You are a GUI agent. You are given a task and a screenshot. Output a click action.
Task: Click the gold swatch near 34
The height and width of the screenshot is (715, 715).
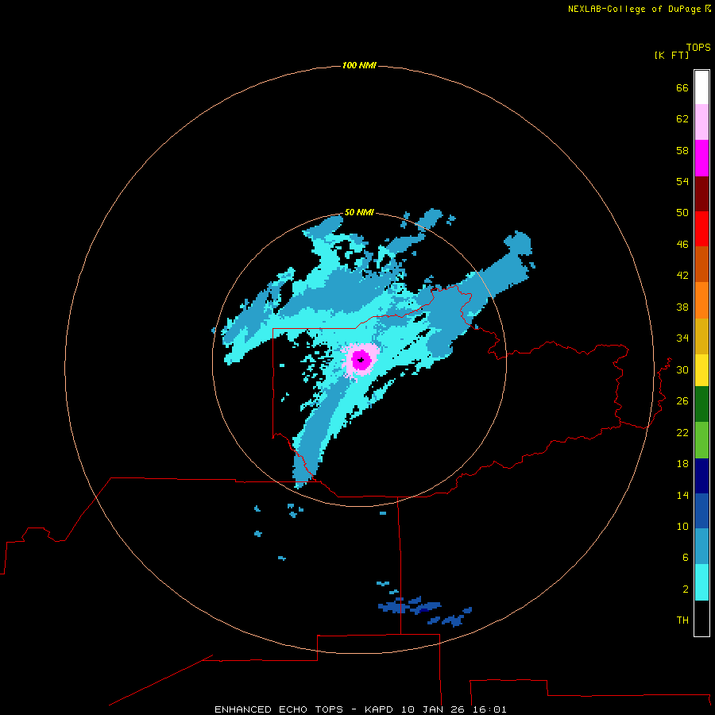pyautogui.click(x=701, y=336)
